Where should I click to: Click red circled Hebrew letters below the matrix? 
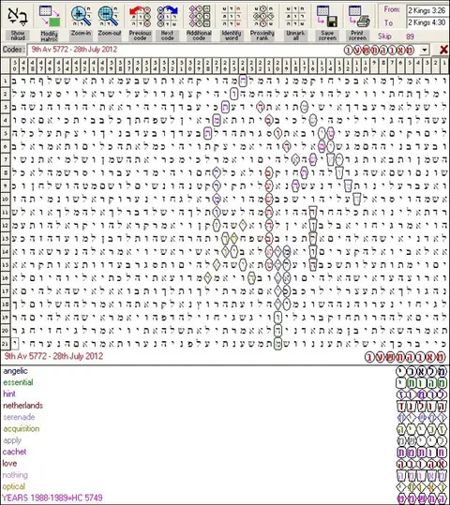406,357
